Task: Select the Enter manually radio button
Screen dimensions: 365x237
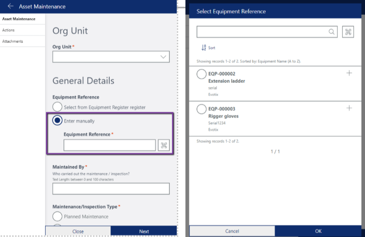Action: tap(57, 121)
